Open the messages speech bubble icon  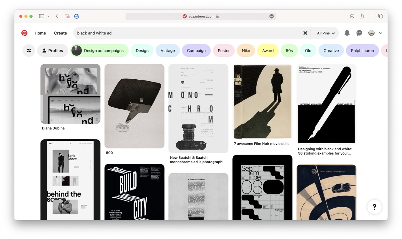click(359, 33)
